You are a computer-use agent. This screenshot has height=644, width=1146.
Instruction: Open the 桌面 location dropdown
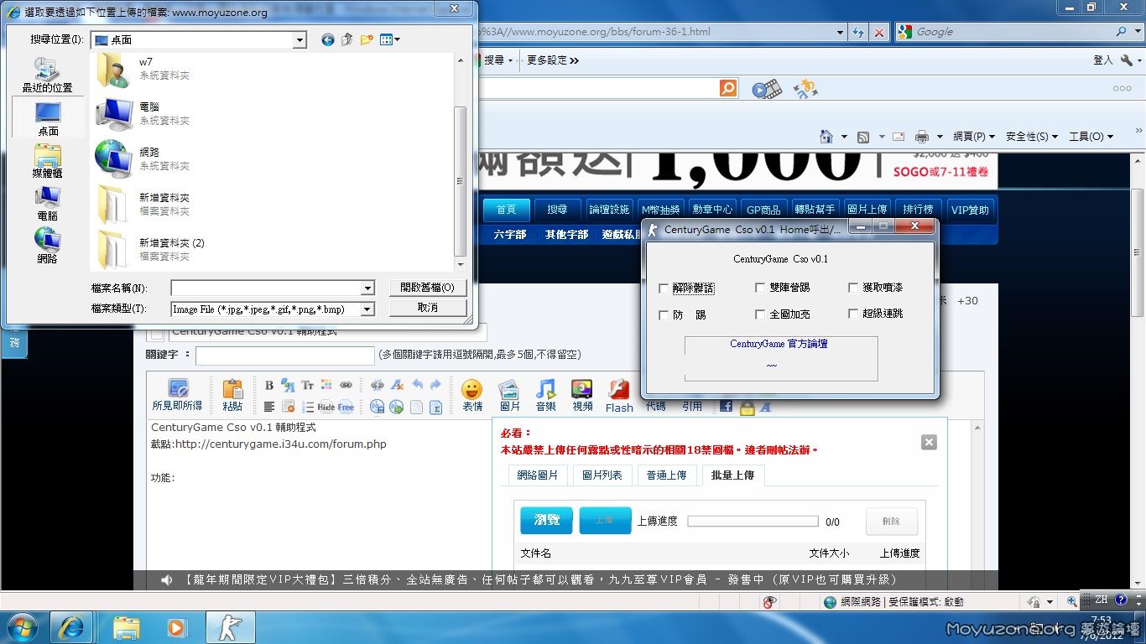(x=300, y=39)
